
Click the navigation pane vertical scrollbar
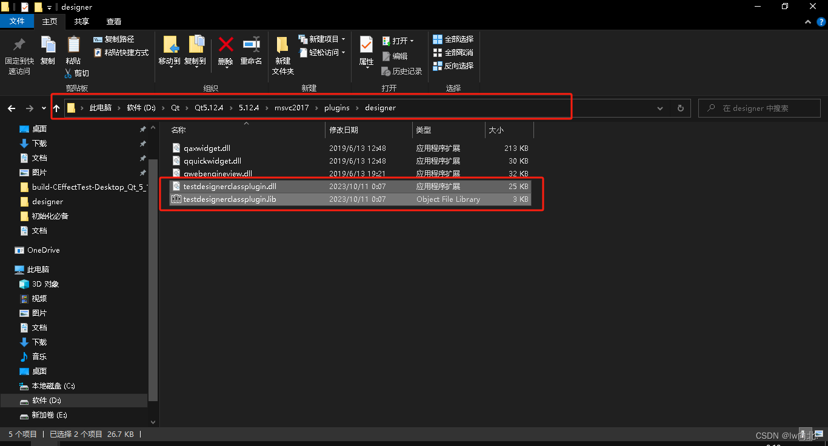pos(153,279)
